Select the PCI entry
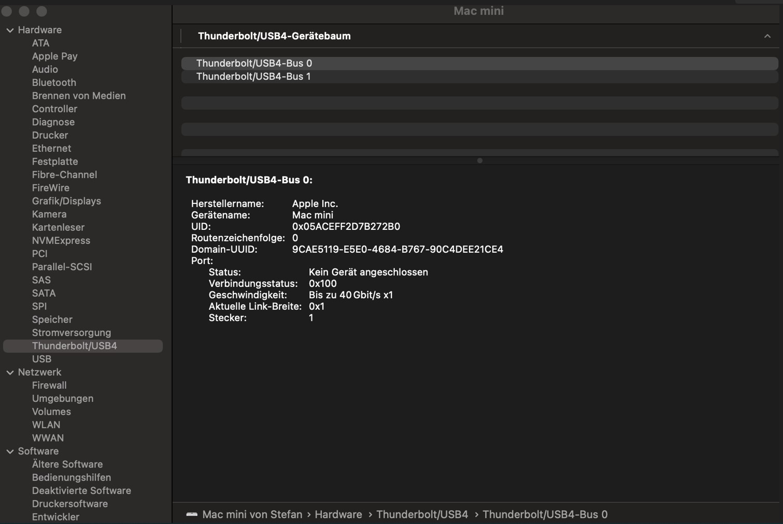Image resolution: width=783 pixels, height=524 pixels. pyautogui.click(x=39, y=254)
